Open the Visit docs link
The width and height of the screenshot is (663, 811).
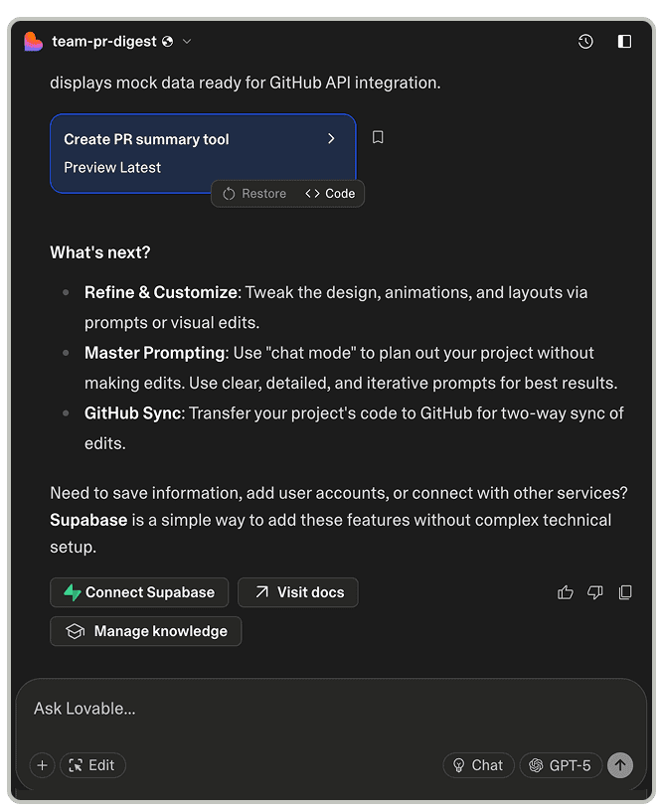click(298, 592)
